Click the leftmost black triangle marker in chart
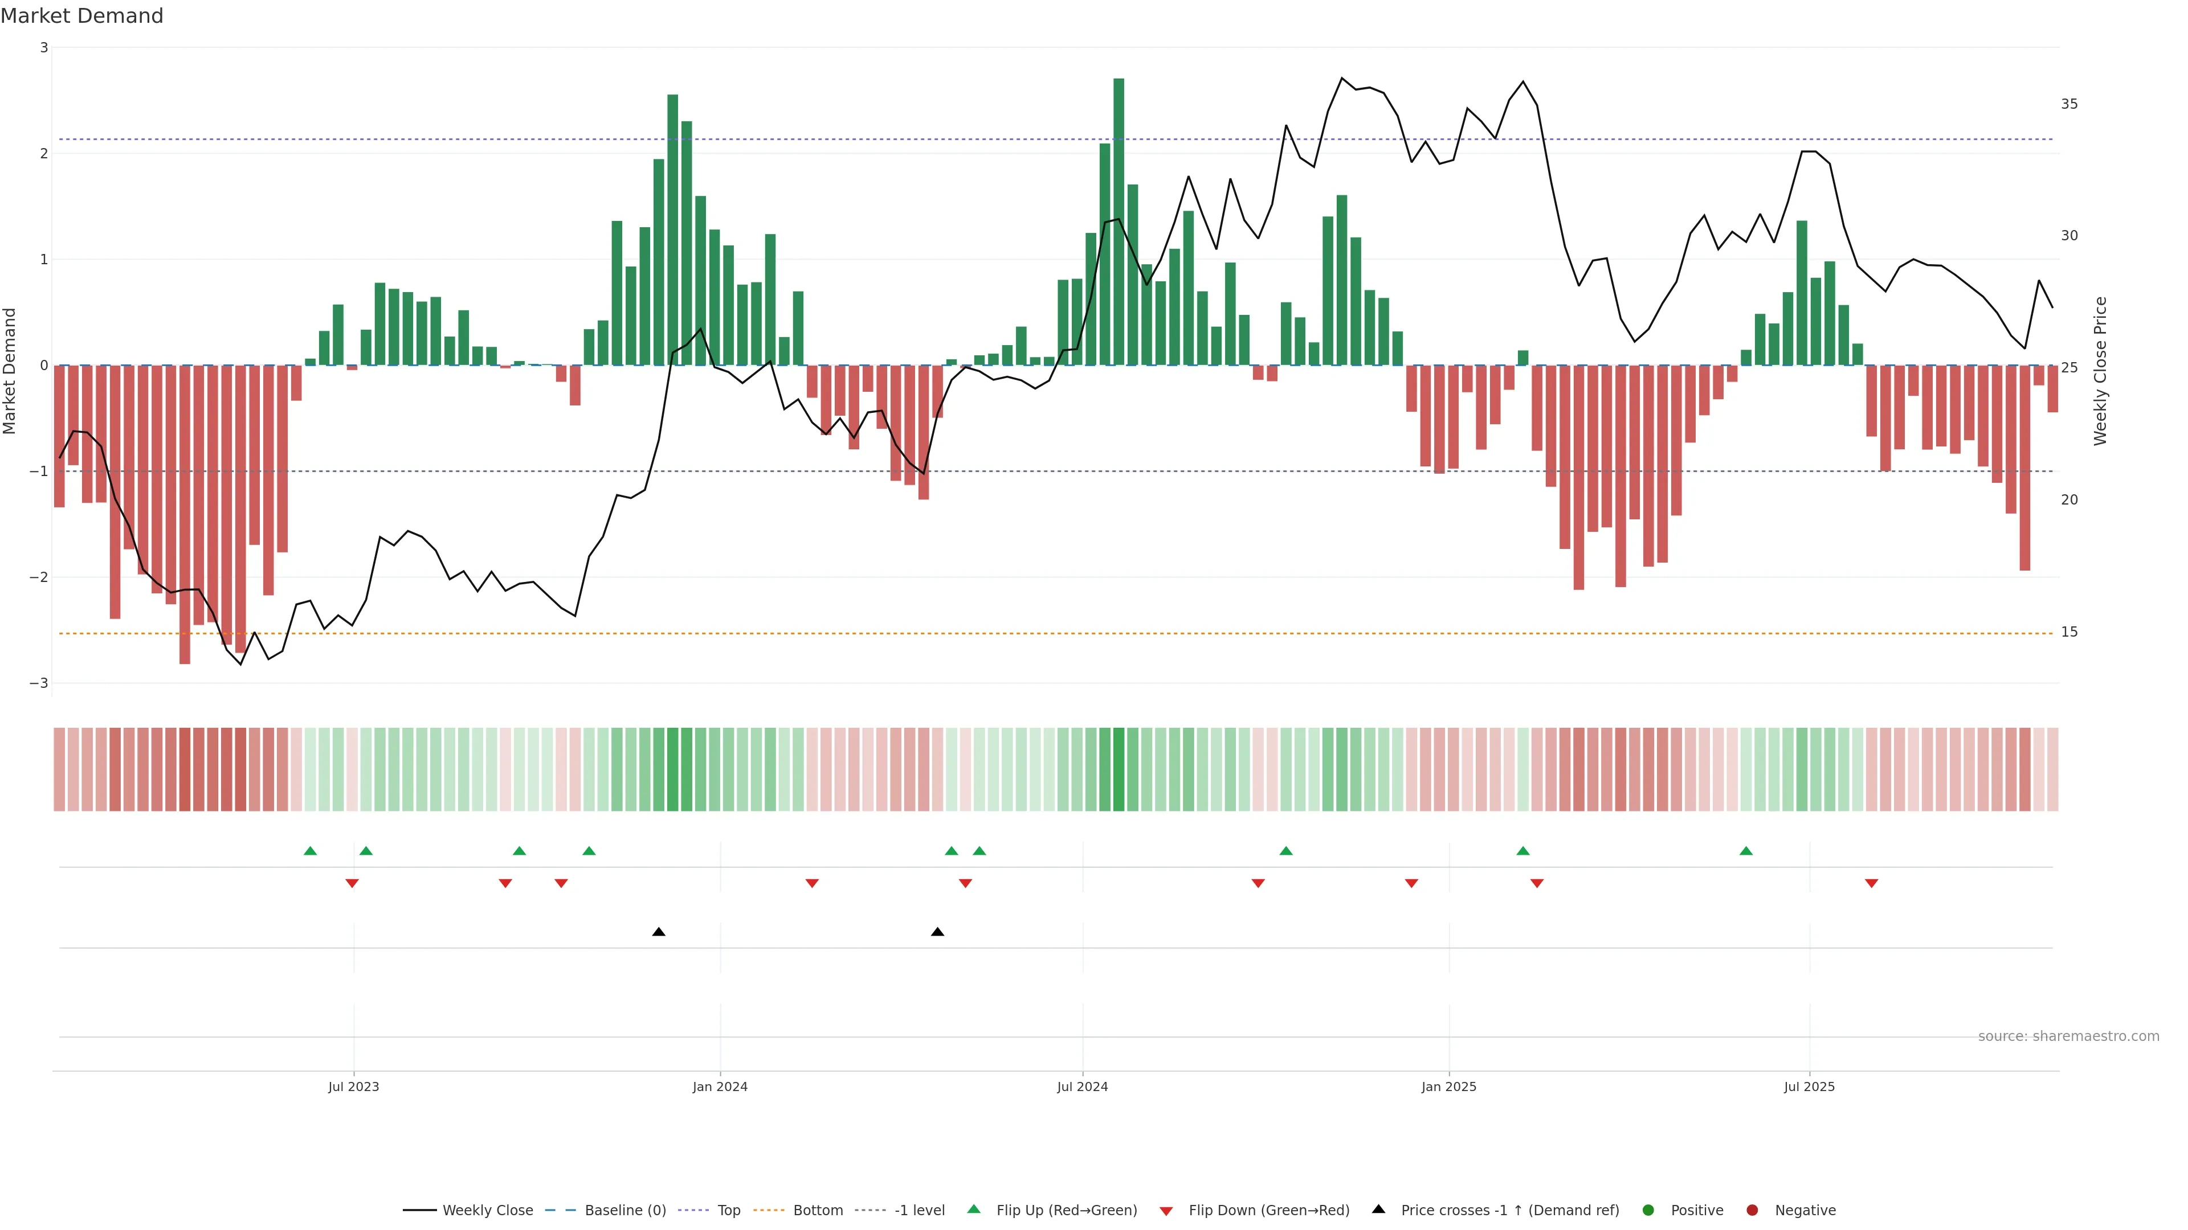The height and width of the screenshot is (1230, 2188). point(658,932)
